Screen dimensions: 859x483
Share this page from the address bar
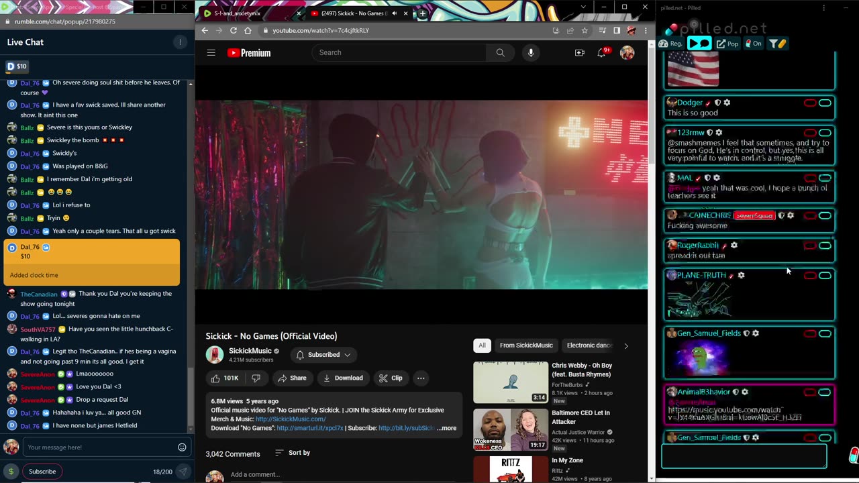point(570,30)
